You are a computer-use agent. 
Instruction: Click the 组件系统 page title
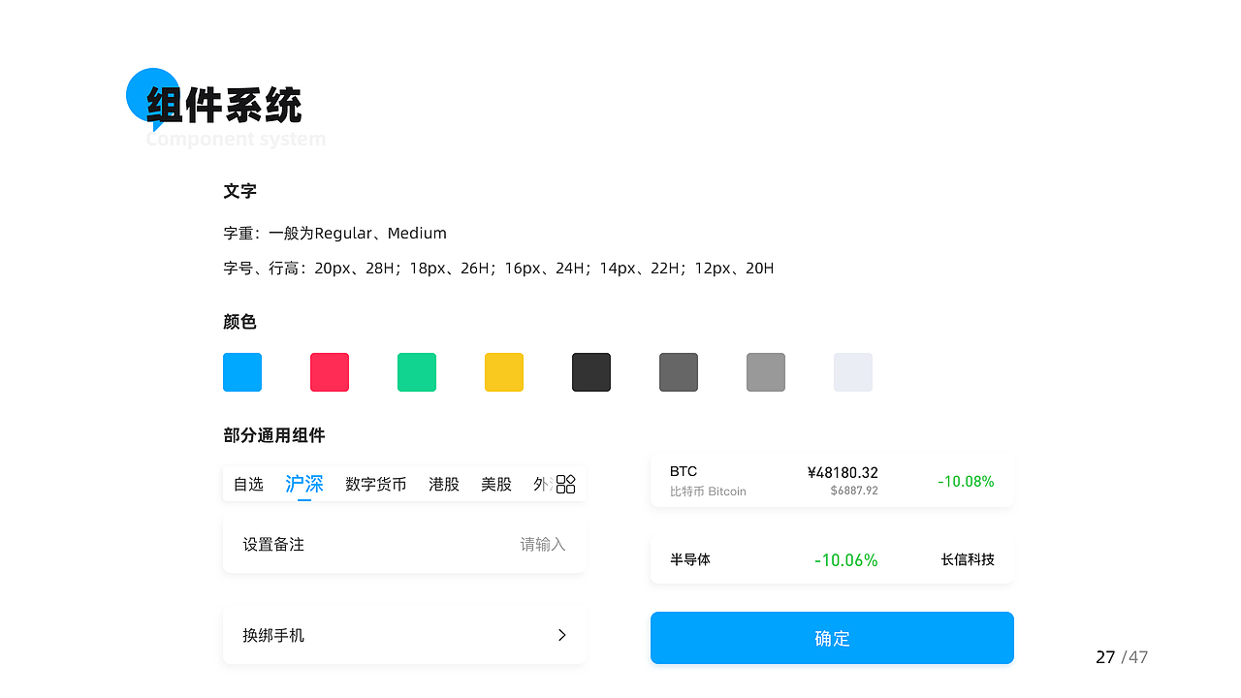click(x=224, y=105)
